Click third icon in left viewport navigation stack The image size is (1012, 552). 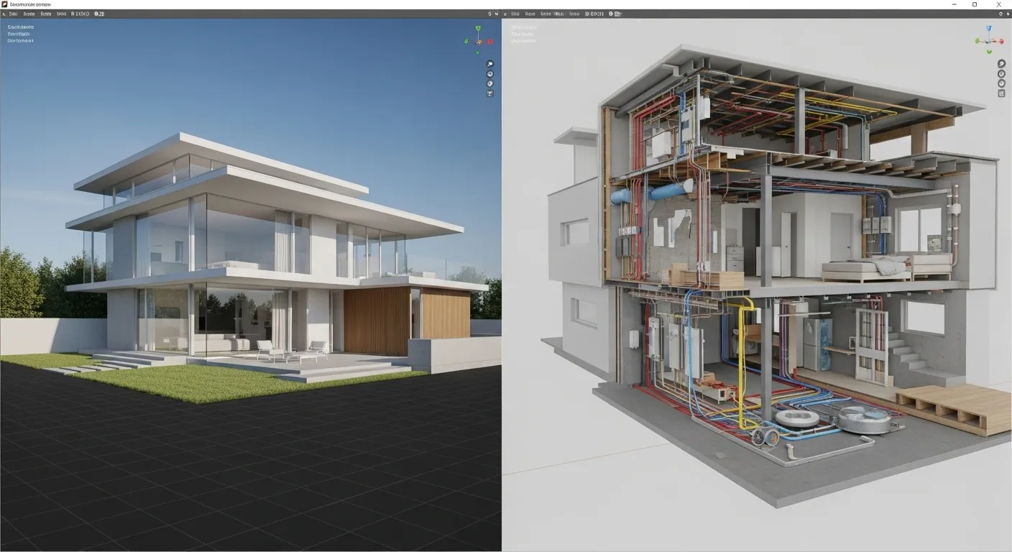(x=490, y=83)
